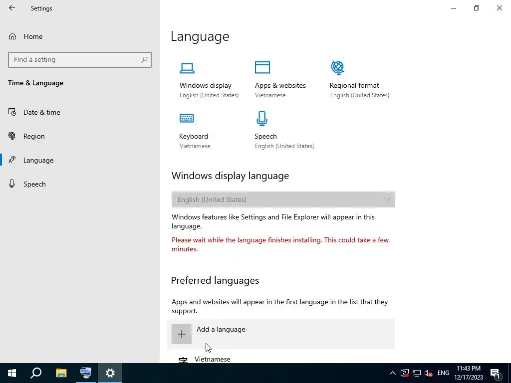Open File Explorer from taskbar
This screenshot has height=383, width=511.
61,373
